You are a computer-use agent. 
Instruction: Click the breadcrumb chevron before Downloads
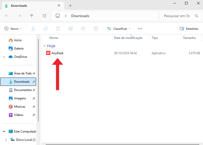(x=65, y=16)
